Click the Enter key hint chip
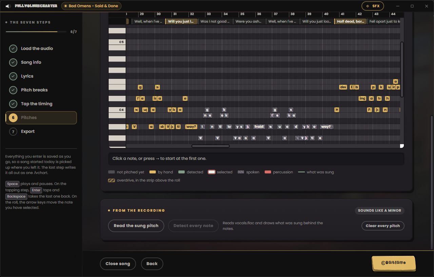Viewport: 434px width, 277px height. [36, 190]
